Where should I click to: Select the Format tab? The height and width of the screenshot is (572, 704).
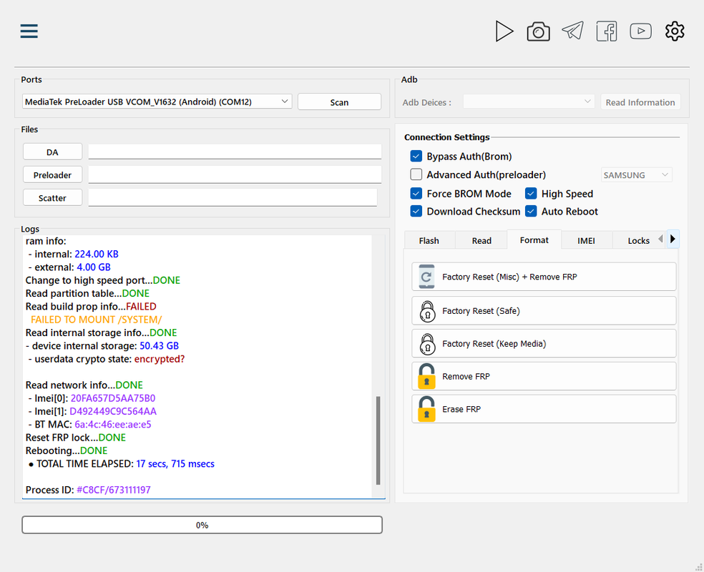(x=534, y=240)
